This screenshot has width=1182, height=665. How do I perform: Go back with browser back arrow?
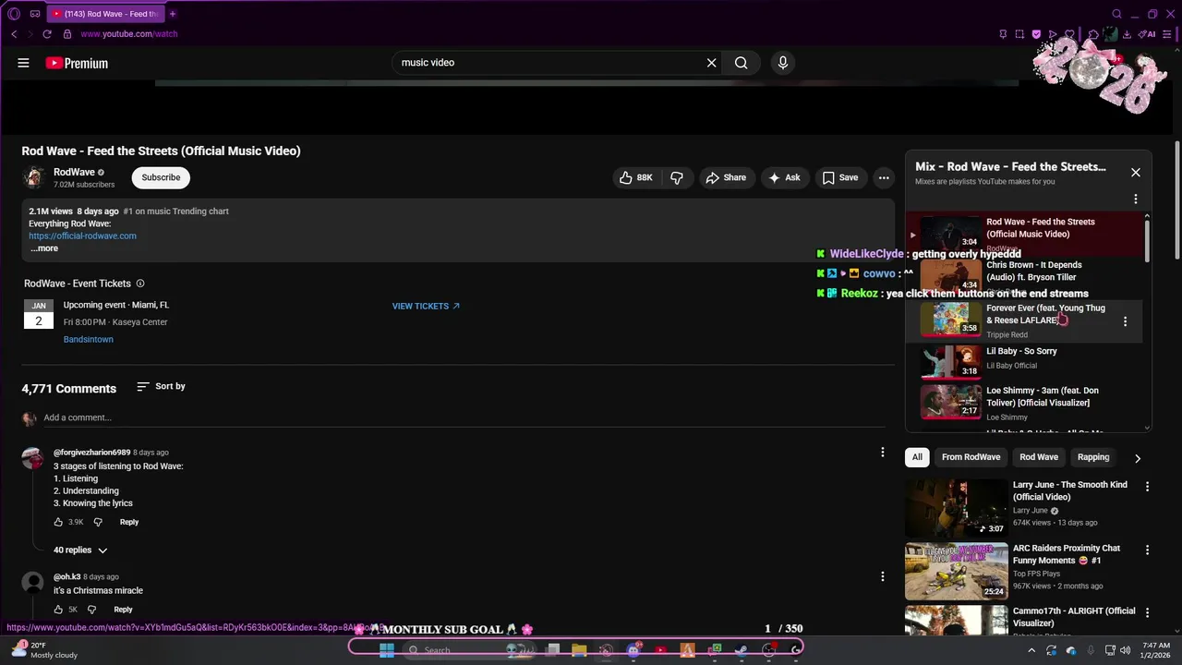coord(14,34)
